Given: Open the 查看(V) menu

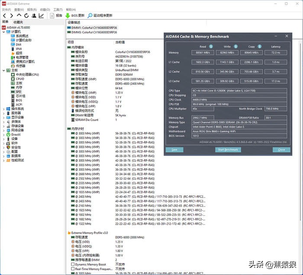Looking at the screenshot, I should pos(19,10).
